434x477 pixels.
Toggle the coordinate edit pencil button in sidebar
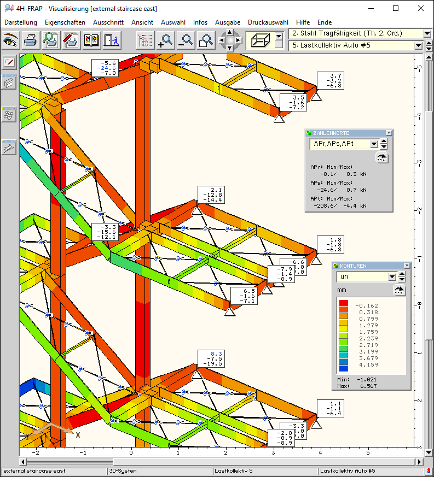9,62
